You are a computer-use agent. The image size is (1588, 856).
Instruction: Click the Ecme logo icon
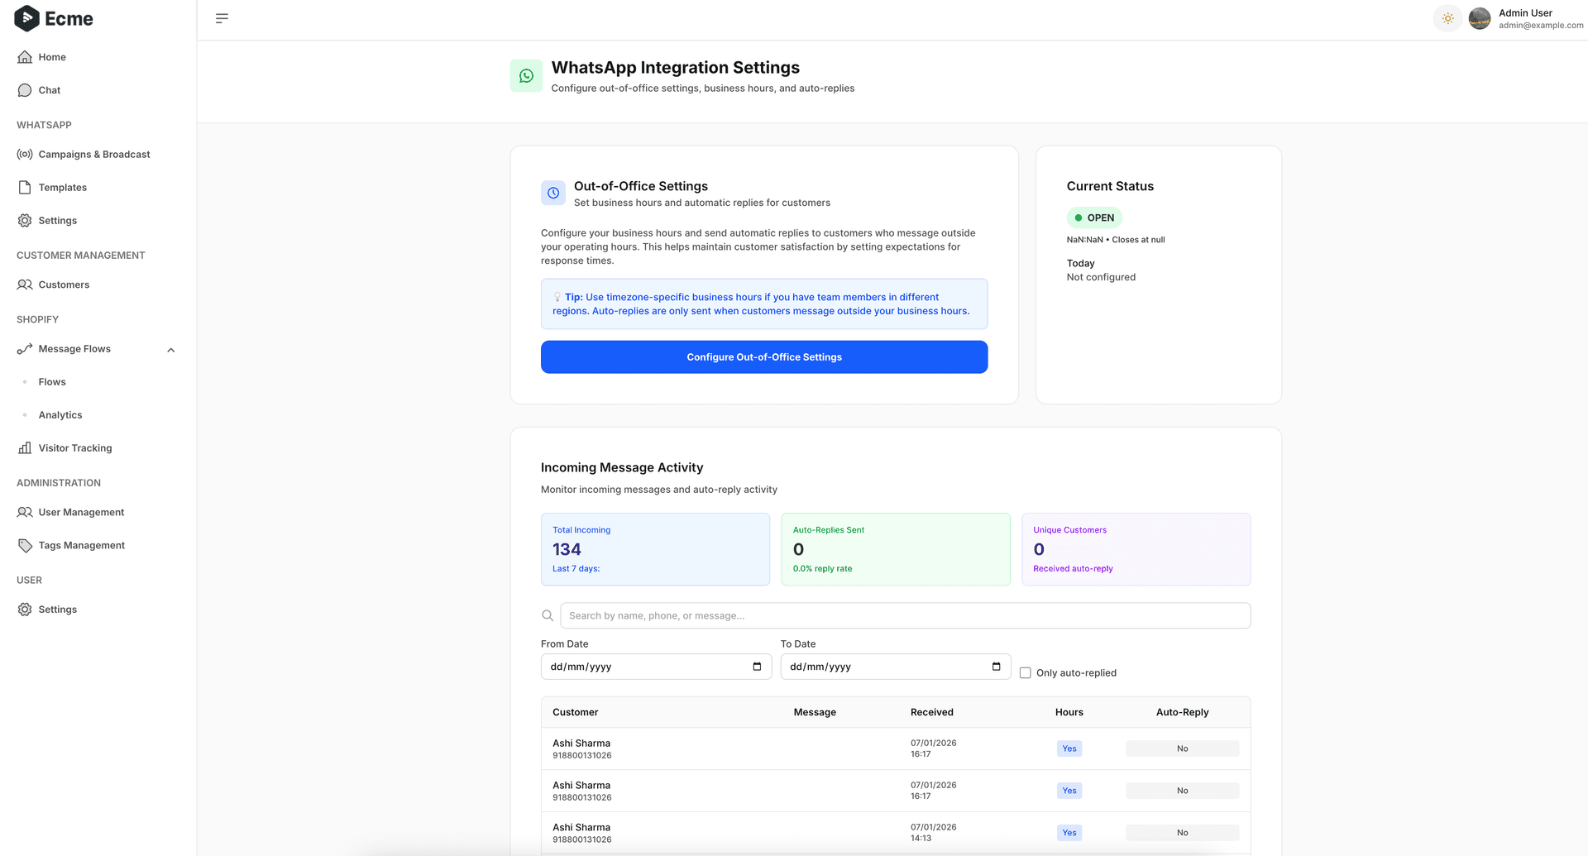[26, 18]
